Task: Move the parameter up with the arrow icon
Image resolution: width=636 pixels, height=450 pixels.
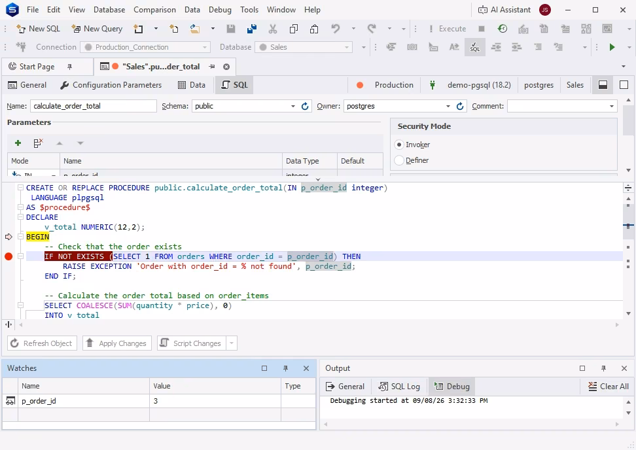Action: click(x=60, y=143)
